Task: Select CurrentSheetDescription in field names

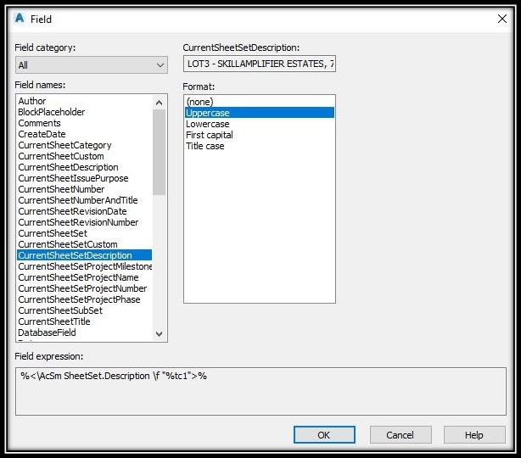Action: (84, 167)
